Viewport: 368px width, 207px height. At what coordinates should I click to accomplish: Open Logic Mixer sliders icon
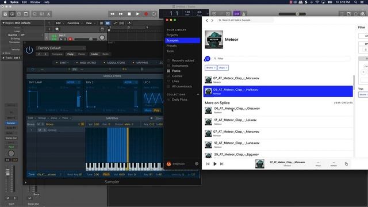point(41,14)
